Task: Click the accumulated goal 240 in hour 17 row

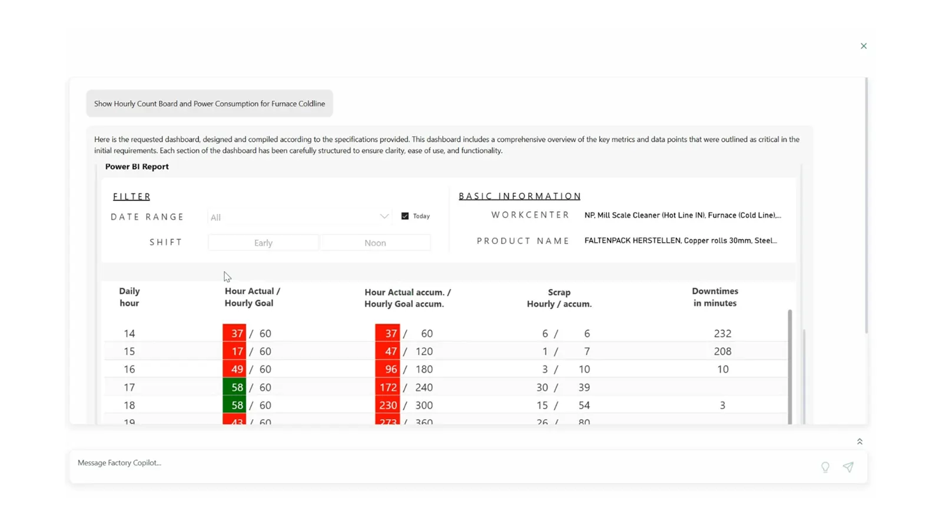Action: pyautogui.click(x=424, y=387)
